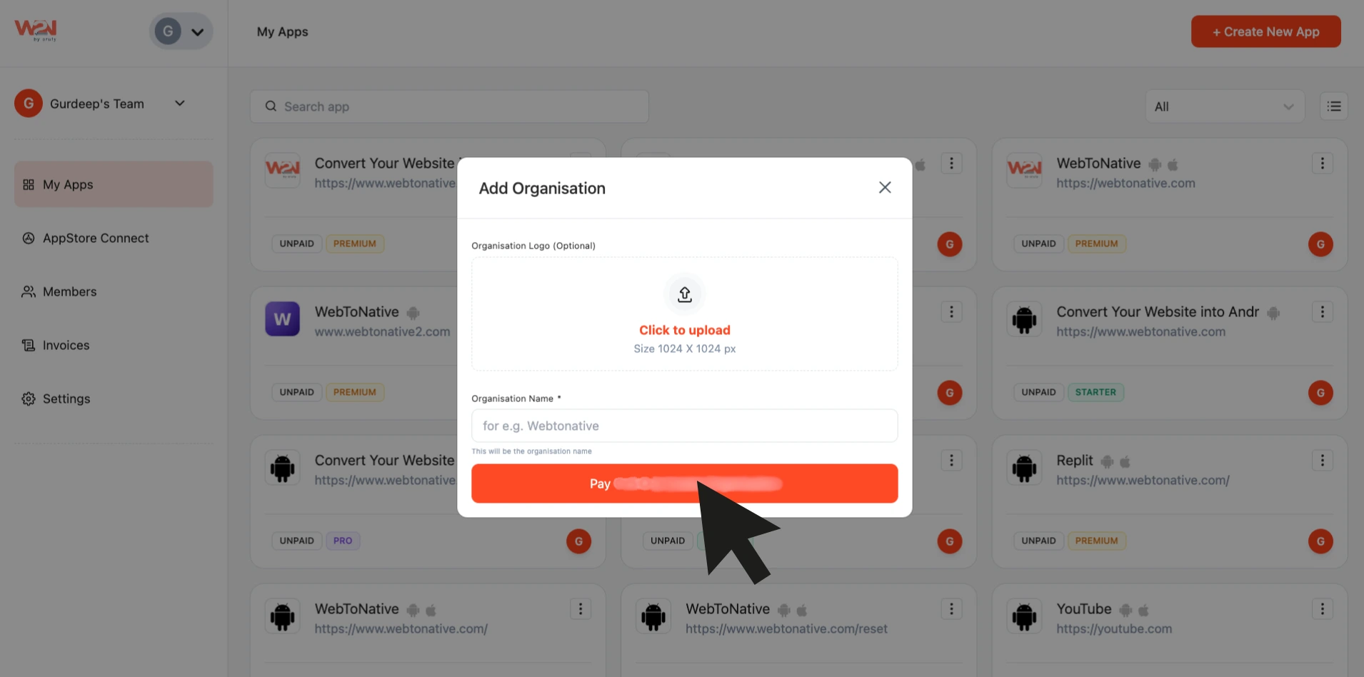Image resolution: width=1364 pixels, height=677 pixels.
Task: Click the upload arrow icon in logo area
Action: pos(684,294)
